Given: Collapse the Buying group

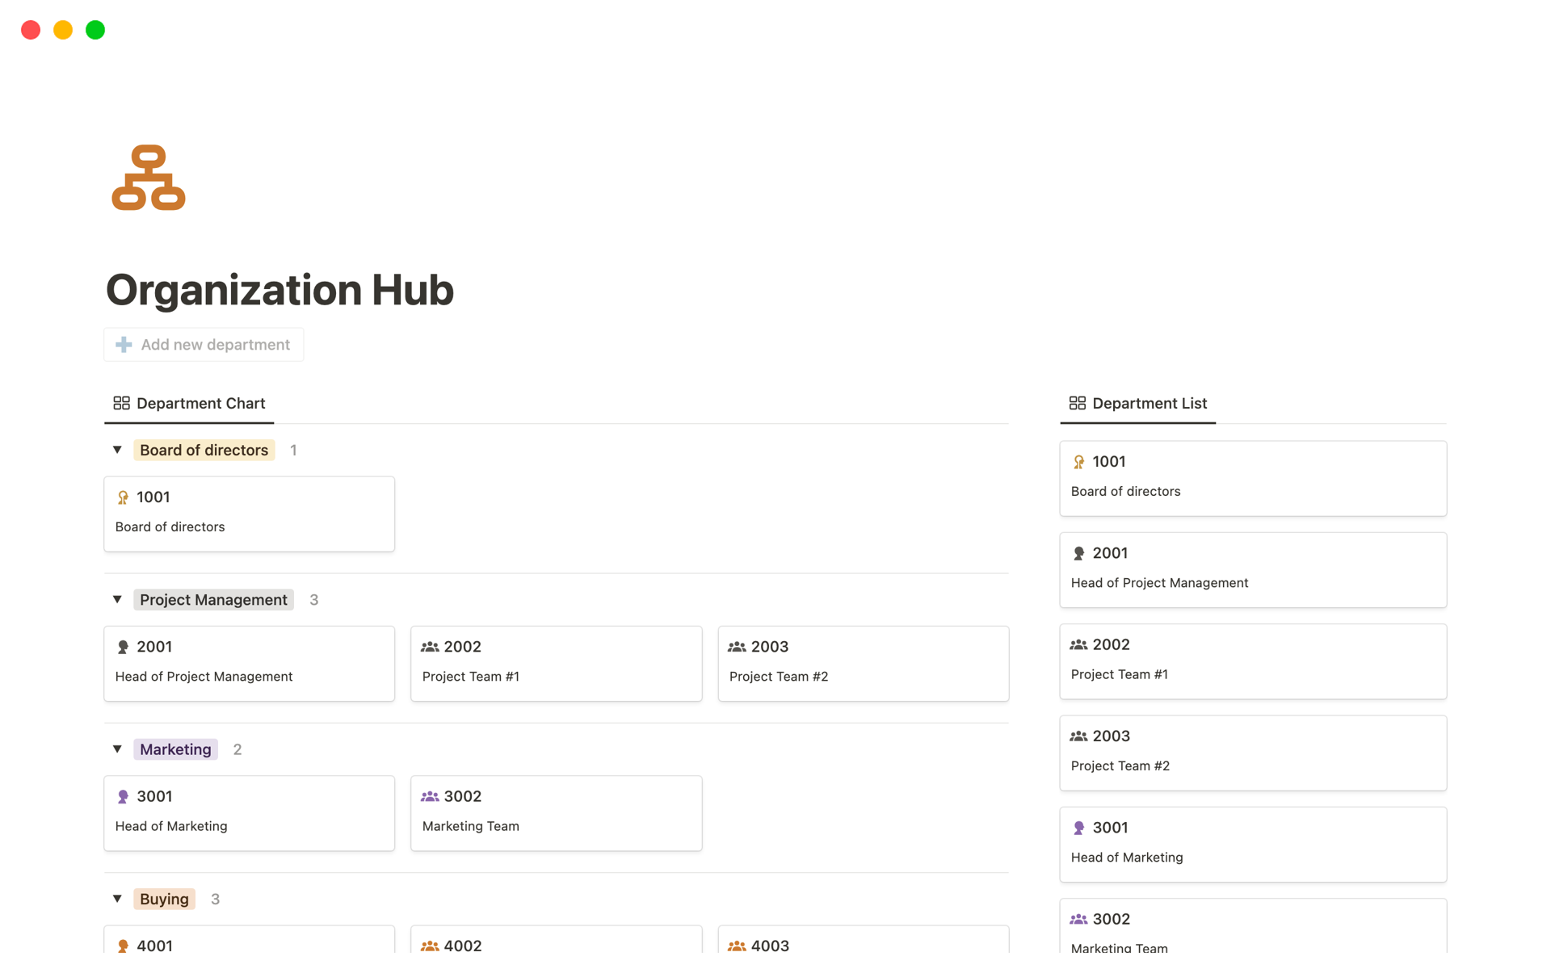Looking at the screenshot, I should [x=117, y=899].
